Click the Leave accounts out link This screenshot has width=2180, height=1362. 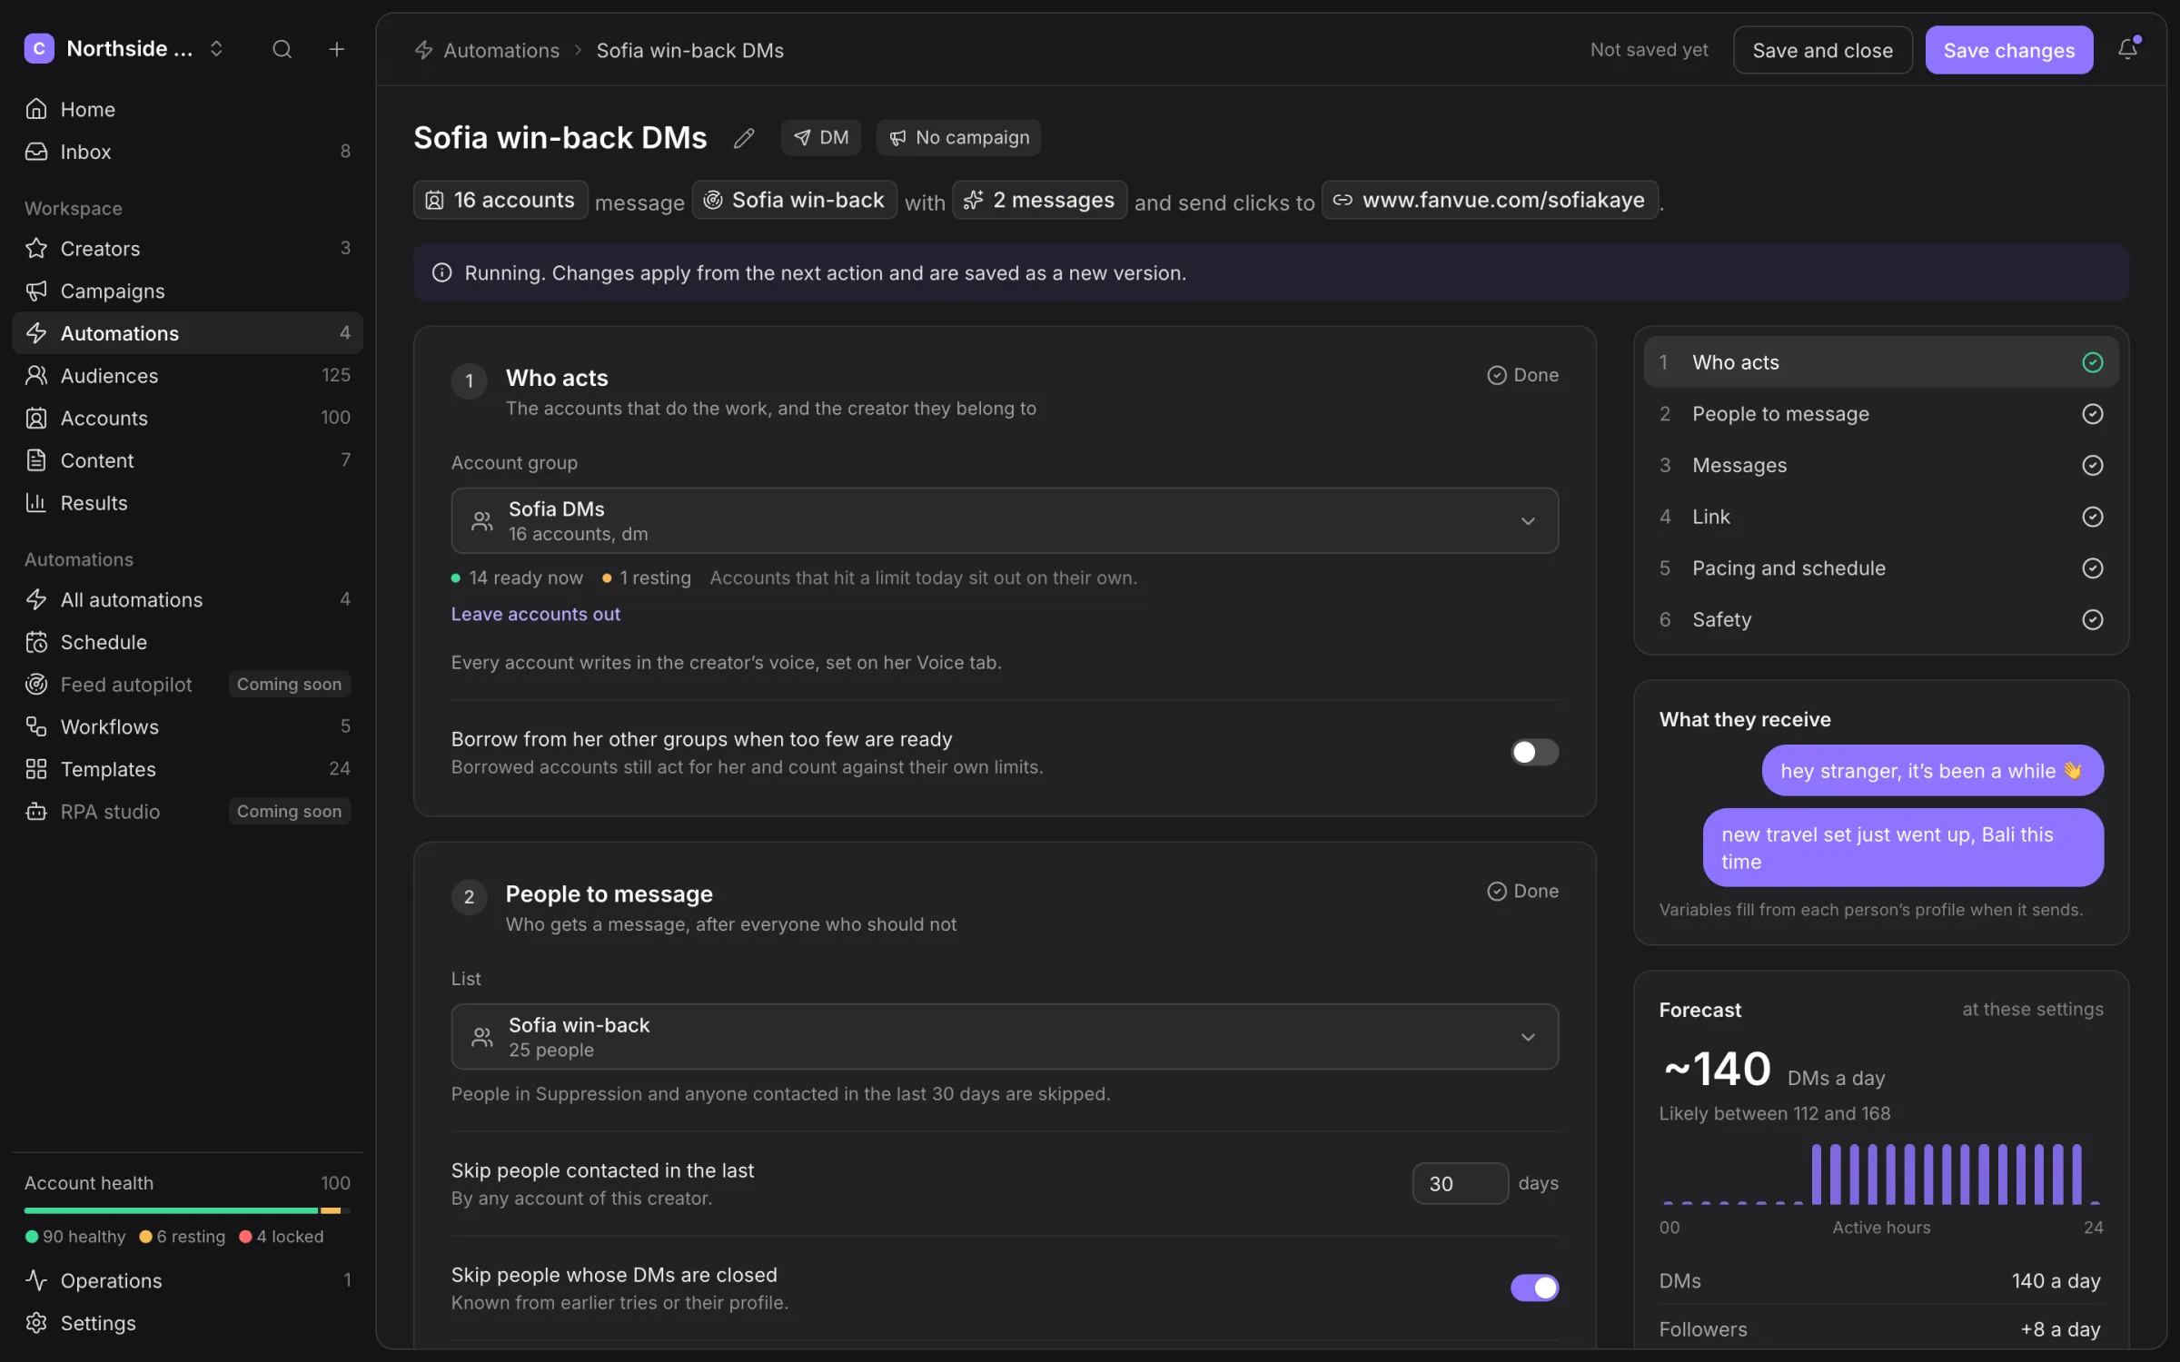click(536, 614)
